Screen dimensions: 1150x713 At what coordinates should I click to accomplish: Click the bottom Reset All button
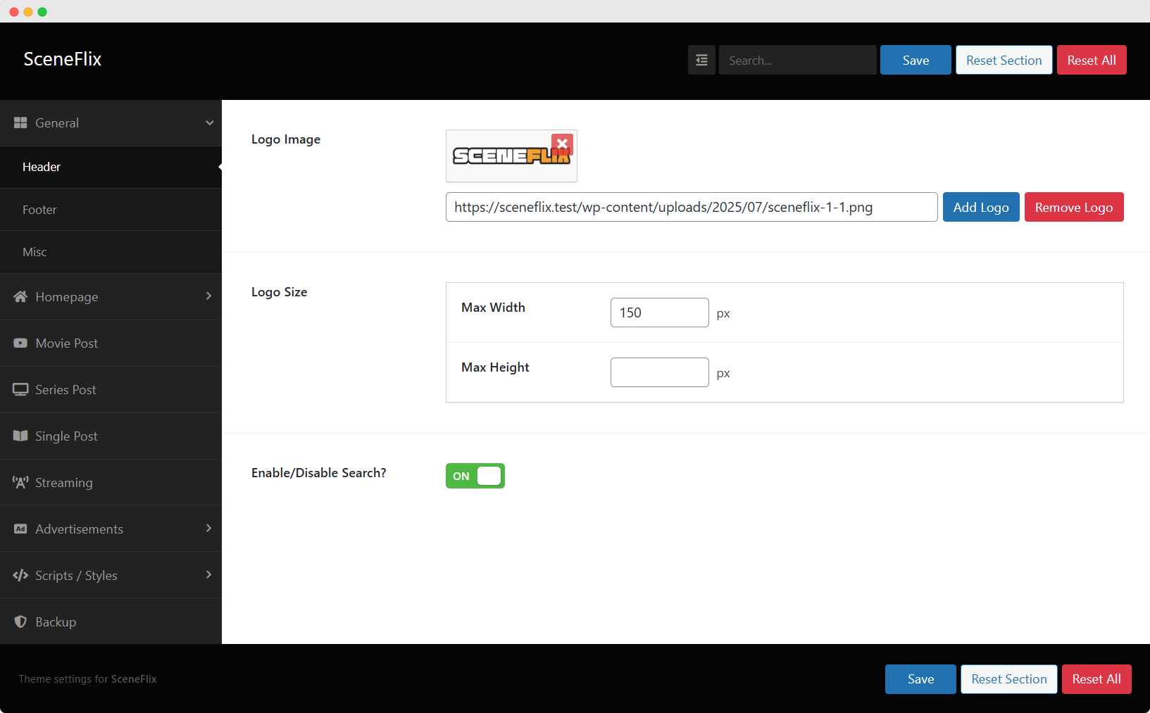pyautogui.click(x=1096, y=679)
